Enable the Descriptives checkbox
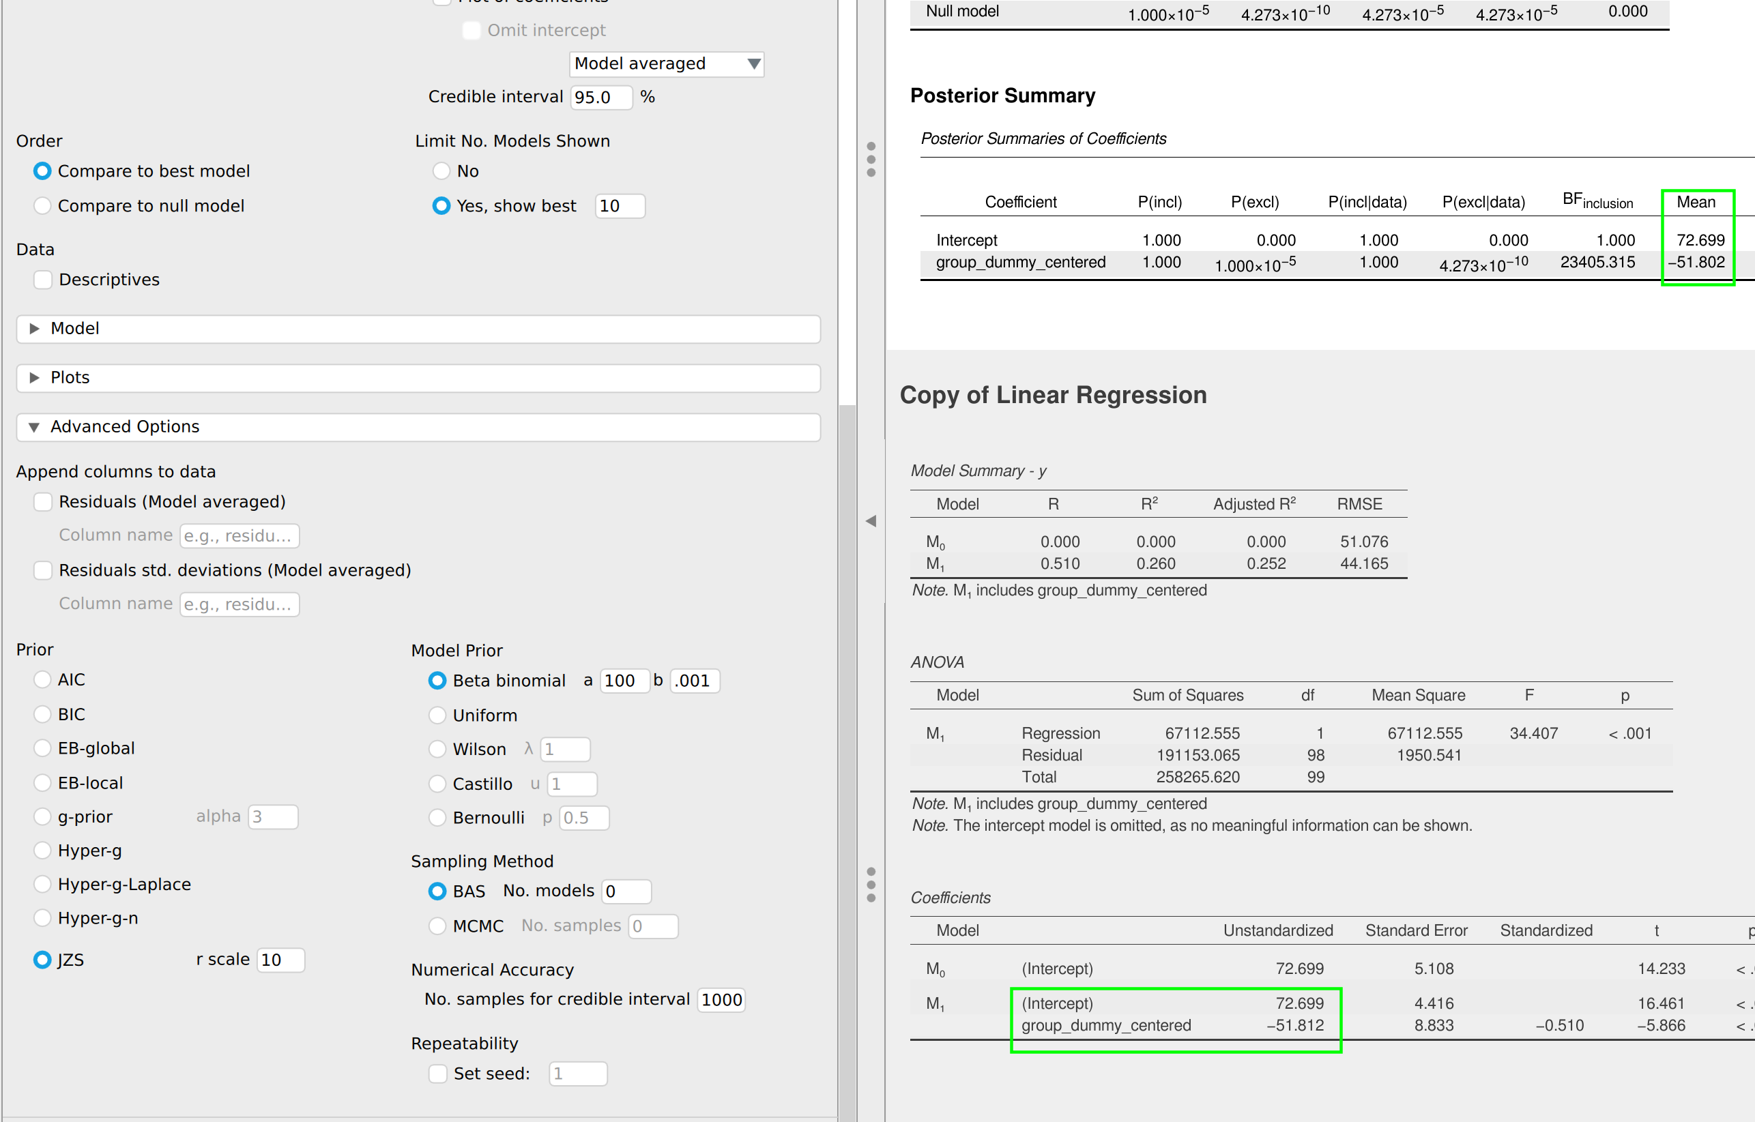Viewport: 1755px width, 1122px height. [x=43, y=280]
